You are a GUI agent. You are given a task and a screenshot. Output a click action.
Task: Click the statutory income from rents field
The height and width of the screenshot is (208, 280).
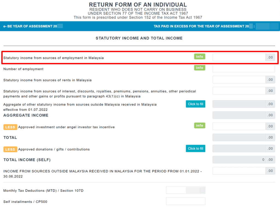pyautogui.click(x=239, y=80)
